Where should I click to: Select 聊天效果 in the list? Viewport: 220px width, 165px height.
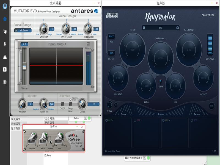[x=16, y=119]
